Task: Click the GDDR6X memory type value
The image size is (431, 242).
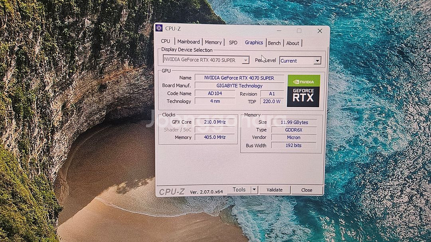Action: [x=294, y=130]
